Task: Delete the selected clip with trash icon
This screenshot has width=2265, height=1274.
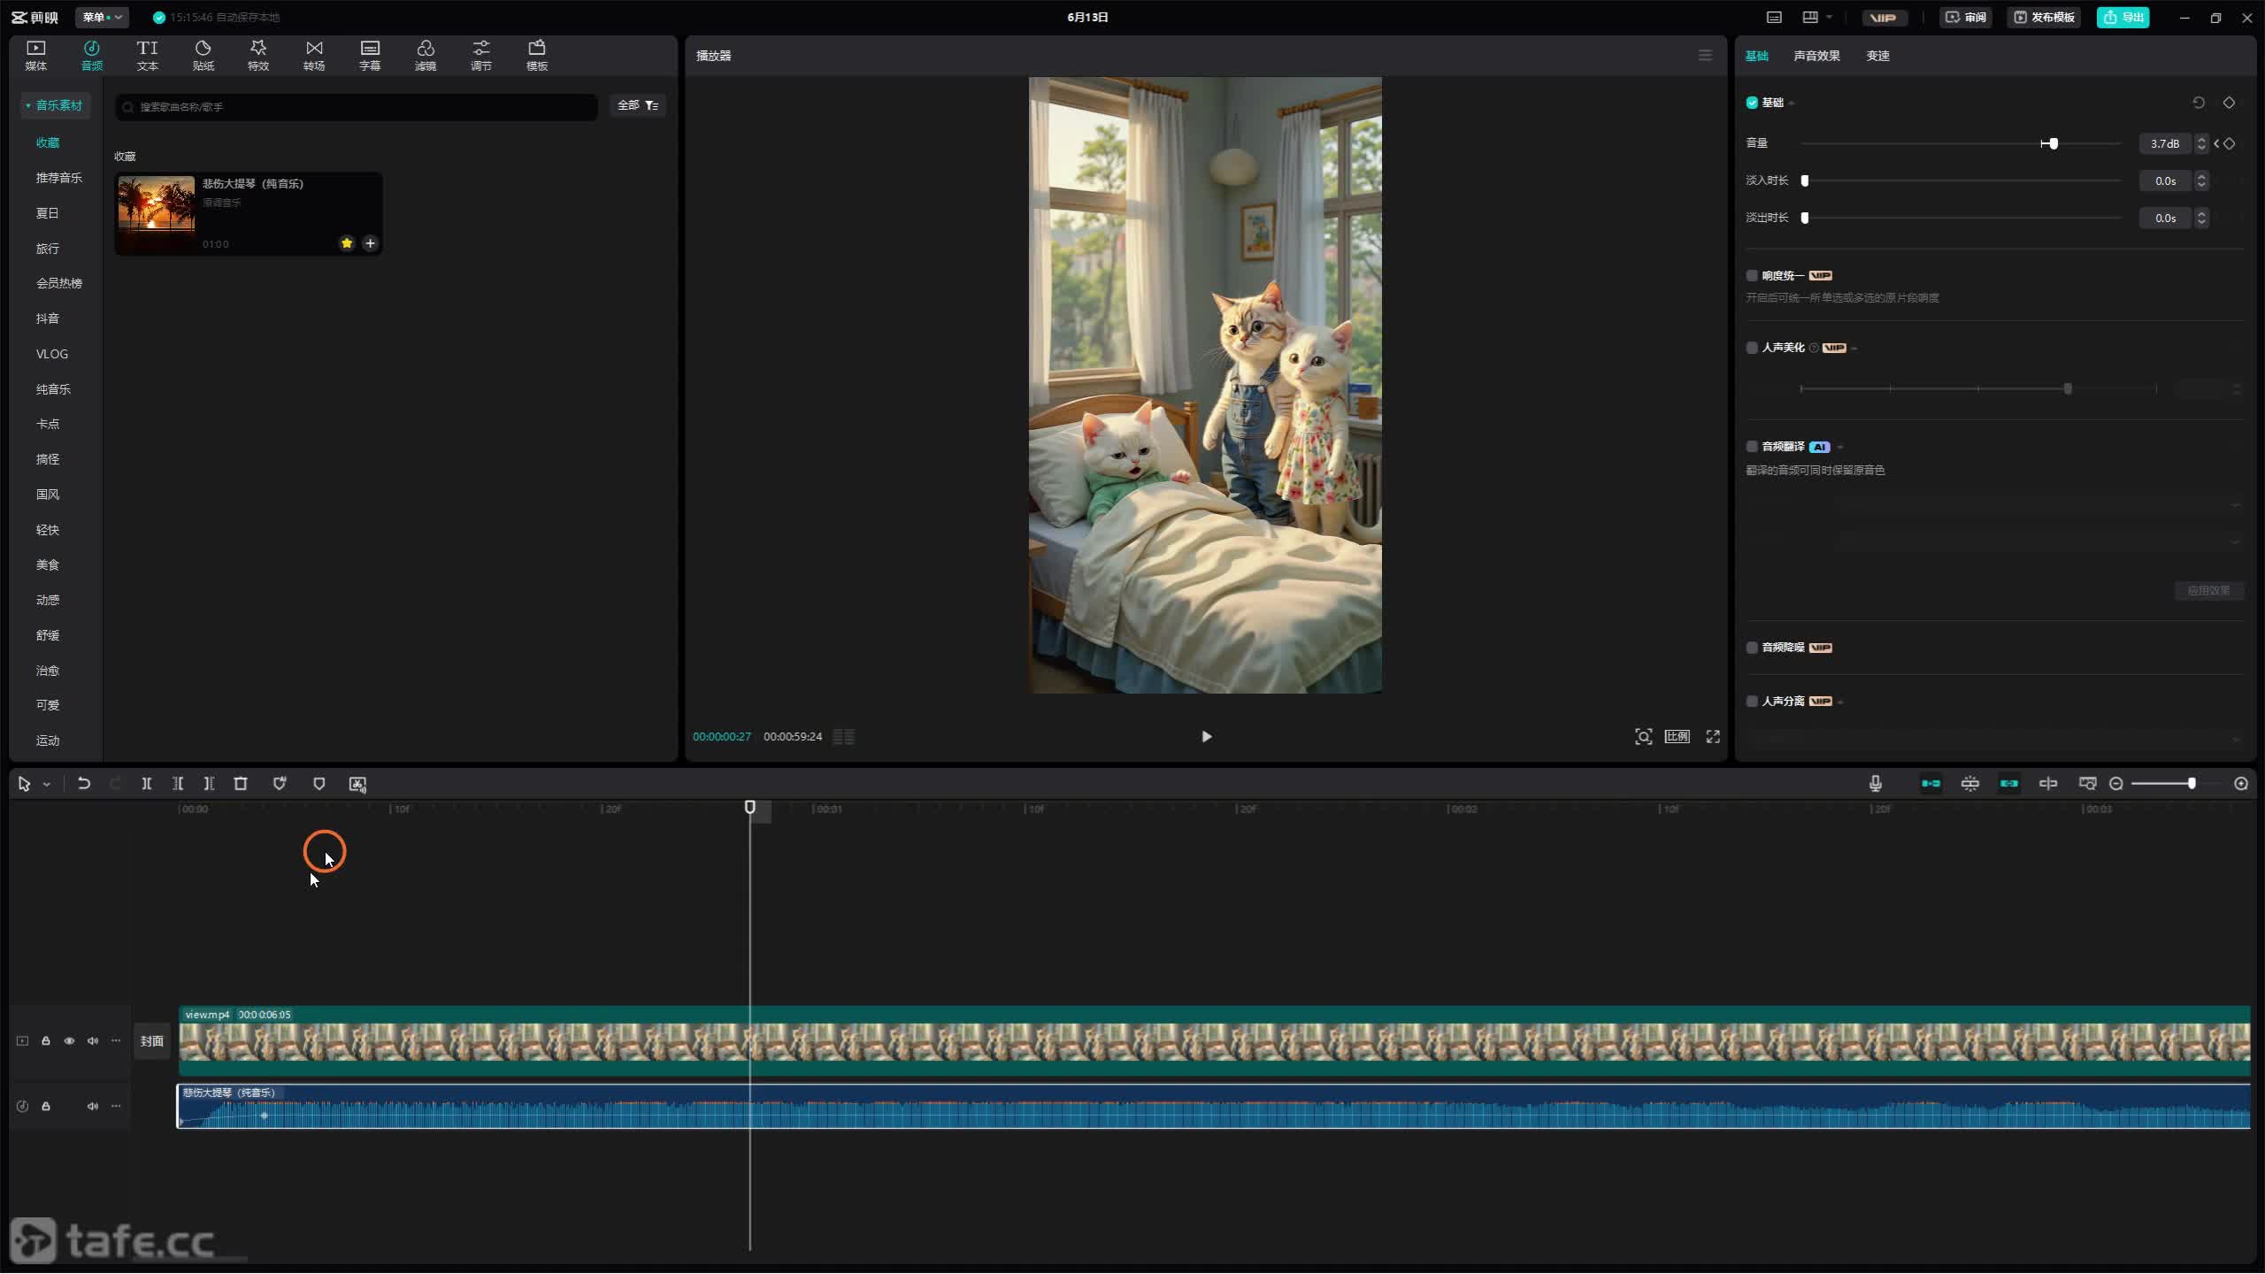Action: (241, 784)
